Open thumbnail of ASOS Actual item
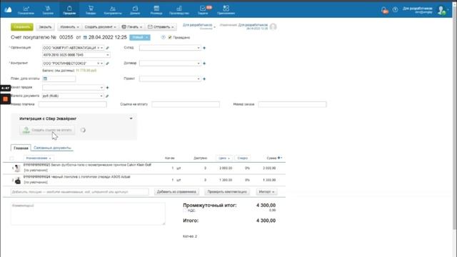This screenshot has width=457, height=257. [17, 180]
